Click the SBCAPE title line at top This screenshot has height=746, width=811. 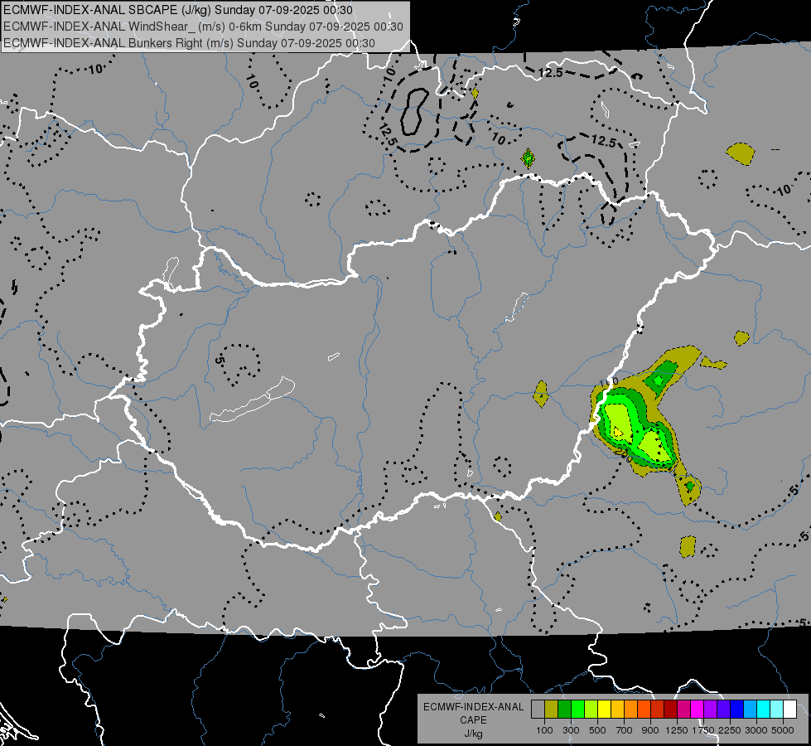[x=178, y=10]
